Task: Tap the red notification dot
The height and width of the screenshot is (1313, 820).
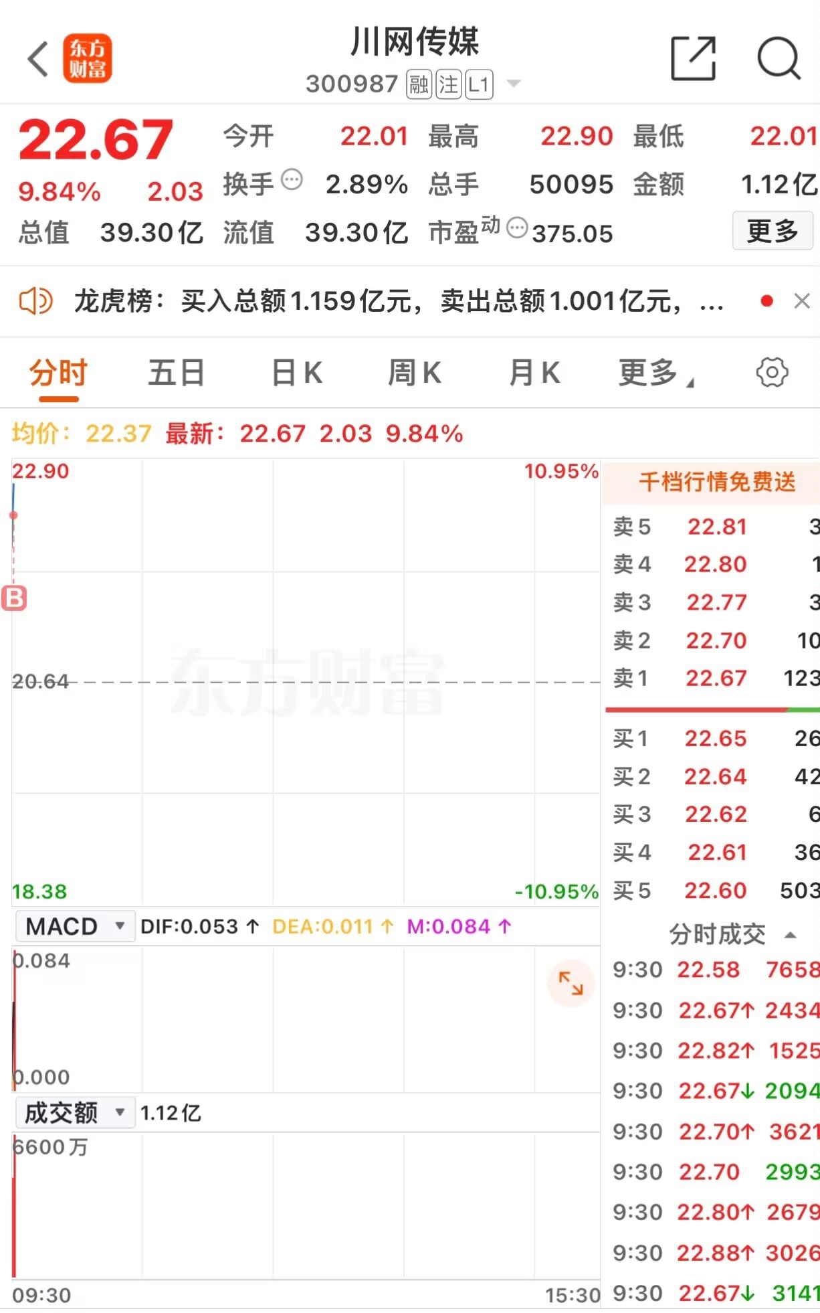Action: tap(767, 301)
